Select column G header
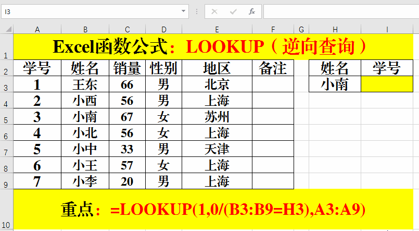This screenshot has height=231, width=419. pos(301,29)
